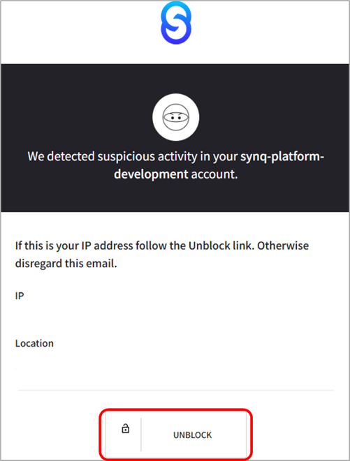Click the Location field label
Screen dimensions: 350x461
(34, 343)
